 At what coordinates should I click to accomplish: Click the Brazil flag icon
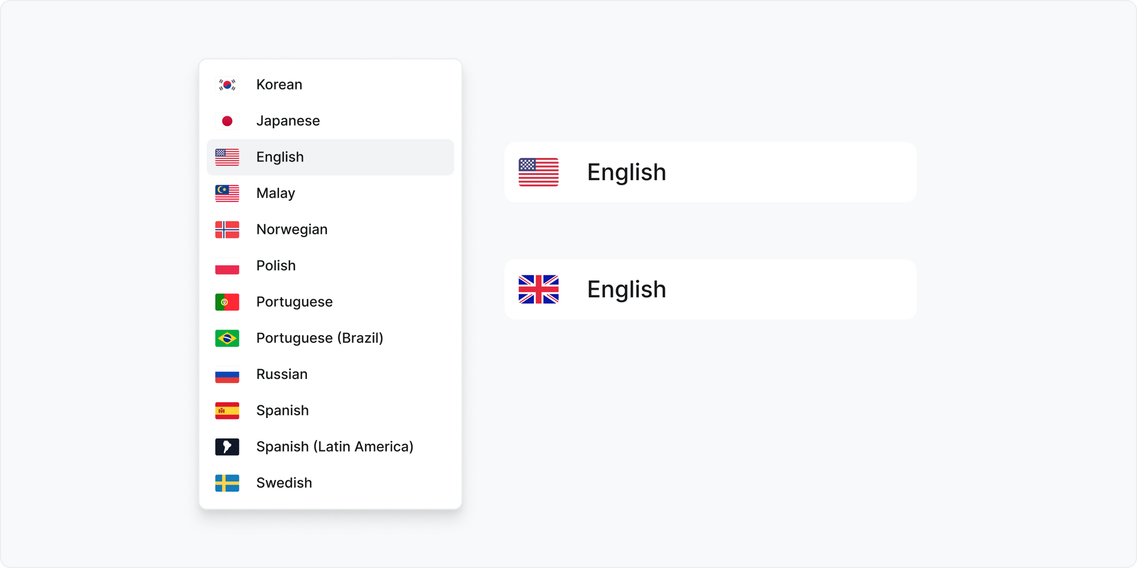click(x=227, y=339)
